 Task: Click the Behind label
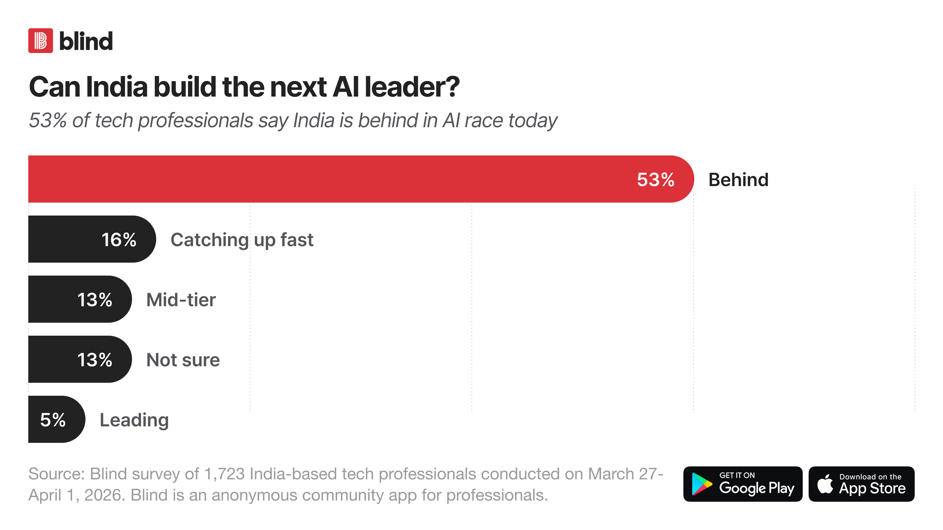(x=738, y=180)
